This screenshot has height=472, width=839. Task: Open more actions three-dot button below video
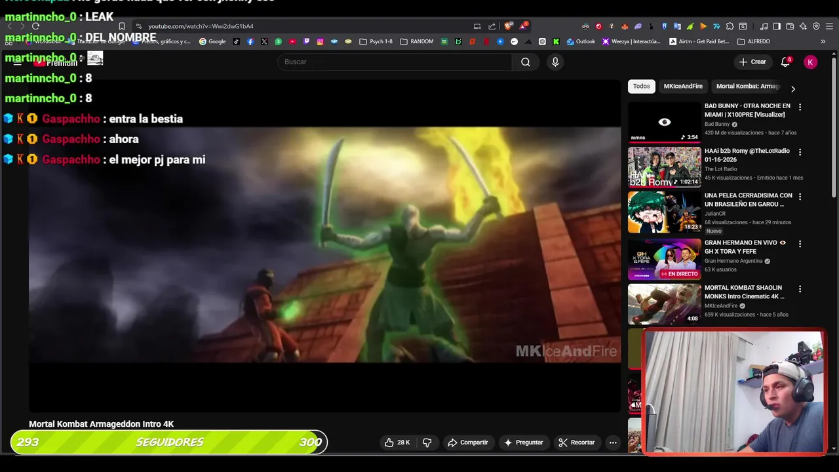[613, 442]
